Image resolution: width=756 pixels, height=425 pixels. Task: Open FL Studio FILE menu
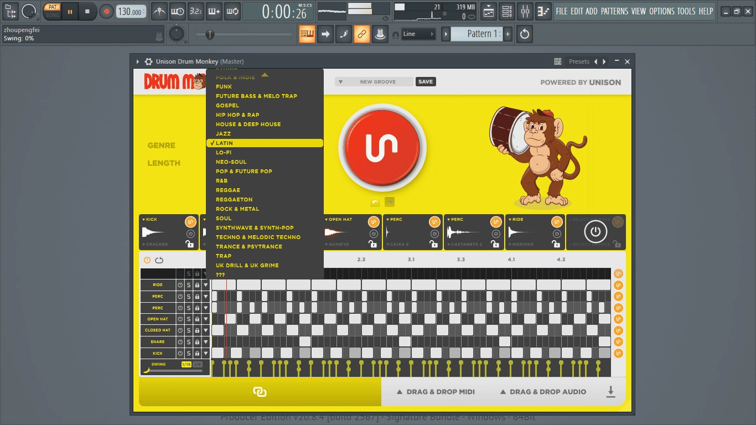pos(562,11)
